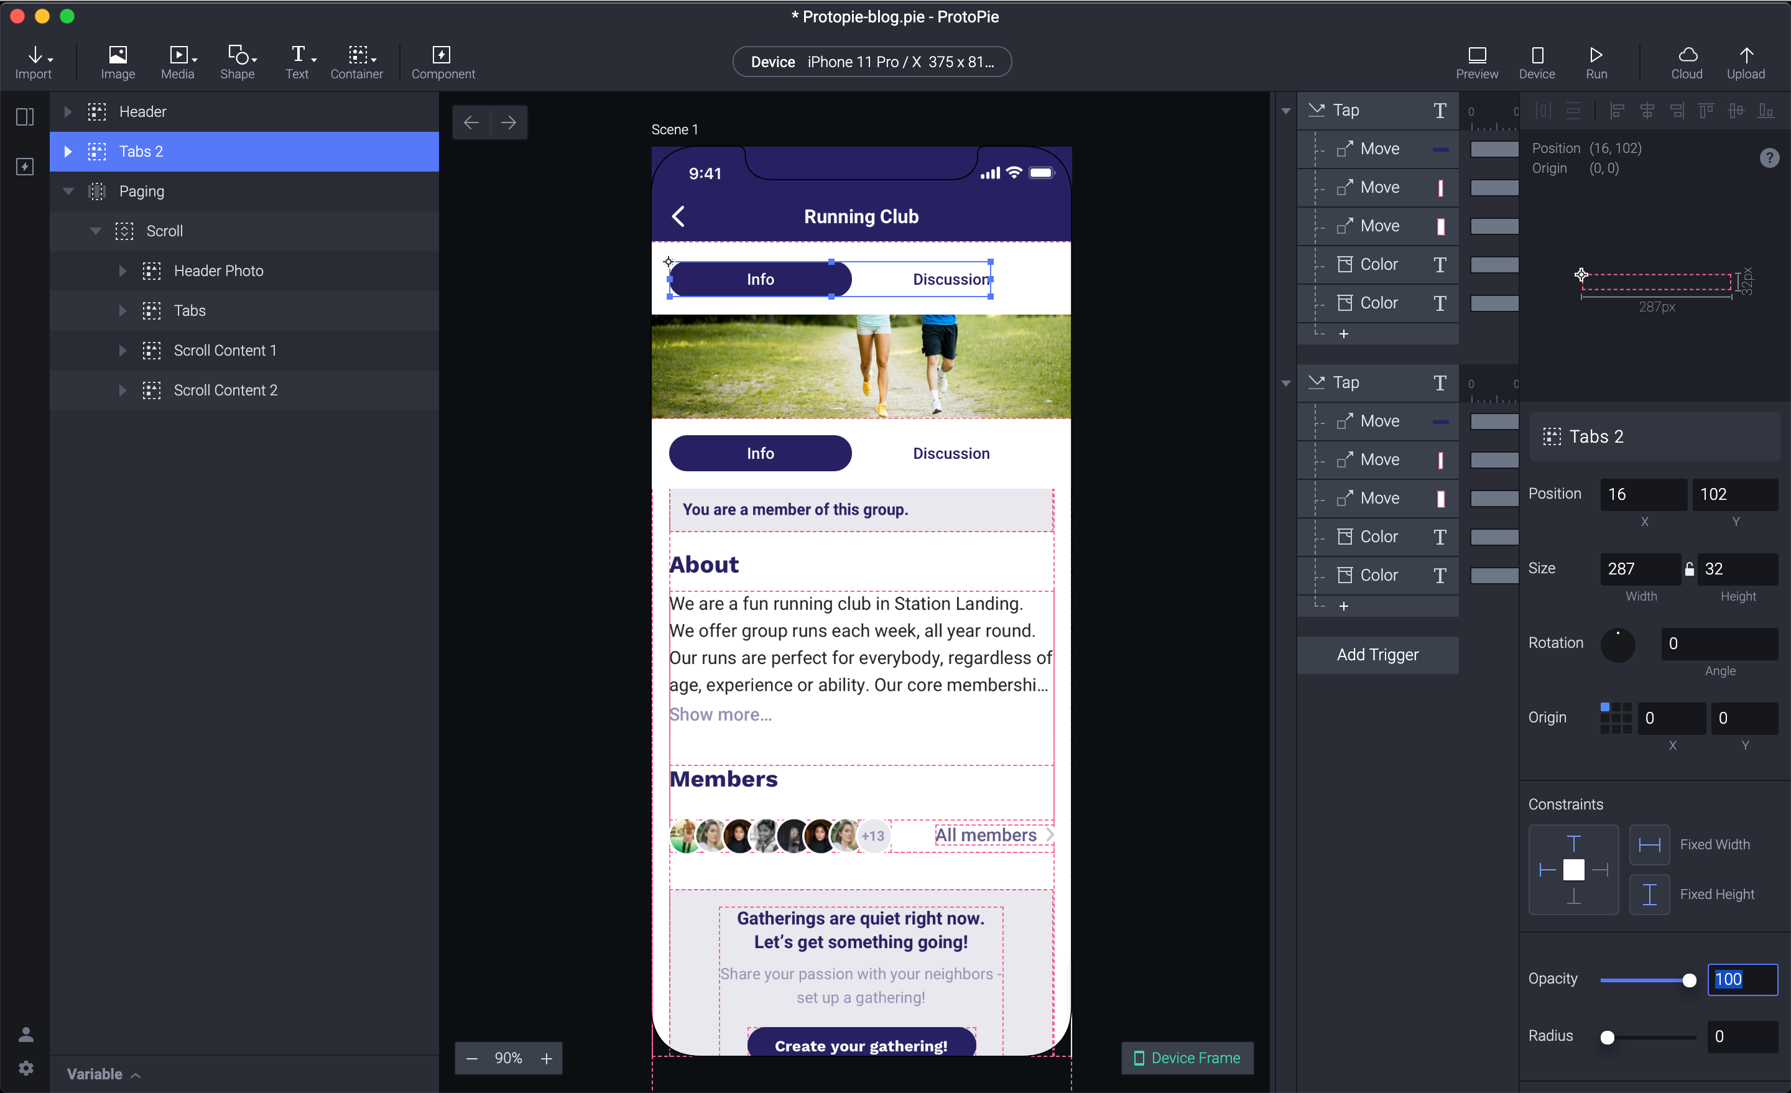The image size is (1791, 1093).
Task: Open the Shape tool
Action: [x=238, y=62]
